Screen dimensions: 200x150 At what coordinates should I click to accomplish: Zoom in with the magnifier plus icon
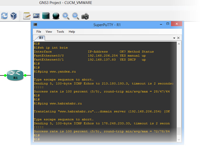(66, 16)
